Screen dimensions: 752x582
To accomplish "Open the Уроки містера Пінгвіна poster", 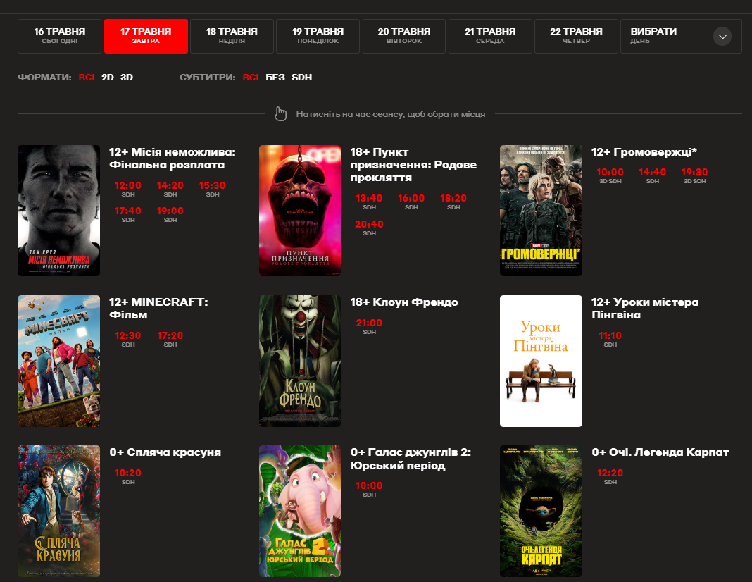I will coord(541,361).
